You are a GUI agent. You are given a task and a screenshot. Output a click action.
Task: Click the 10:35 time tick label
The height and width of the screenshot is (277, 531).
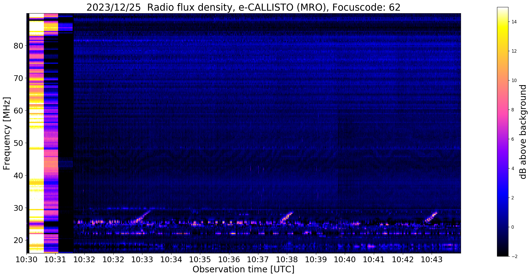pyautogui.click(x=200, y=260)
